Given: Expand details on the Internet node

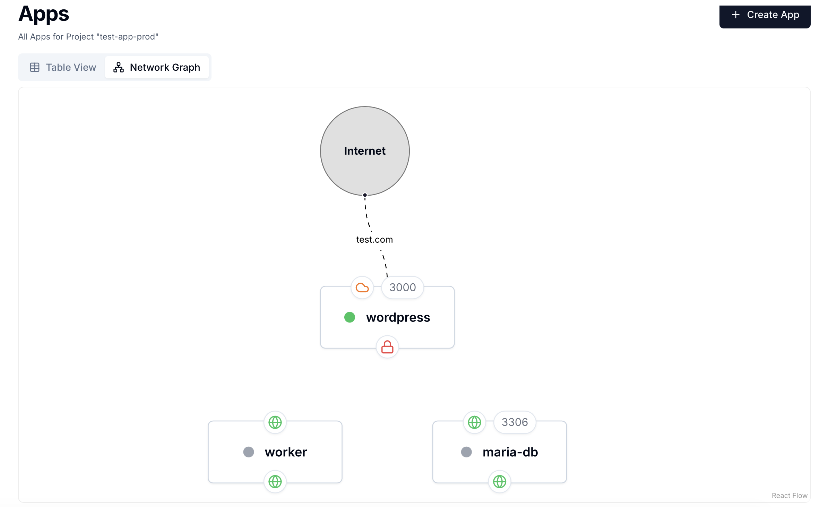Looking at the screenshot, I should [x=364, y=151].
